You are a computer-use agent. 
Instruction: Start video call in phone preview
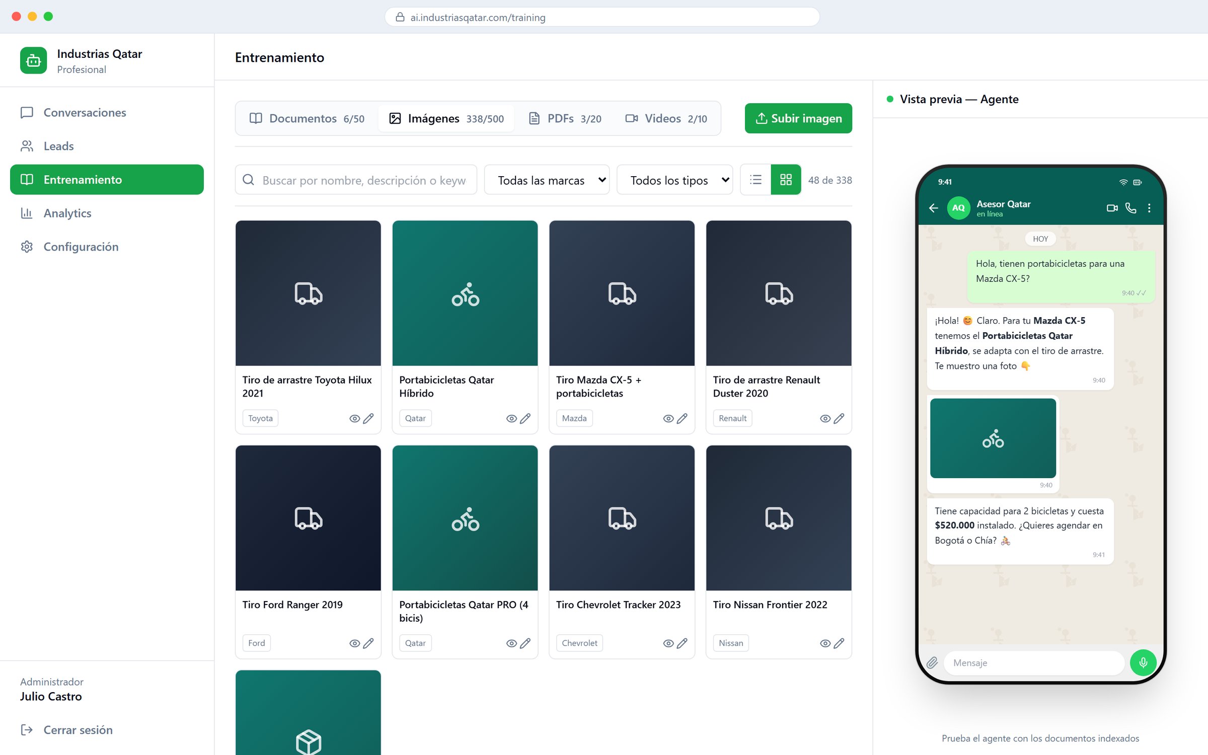pos(1112,208)
